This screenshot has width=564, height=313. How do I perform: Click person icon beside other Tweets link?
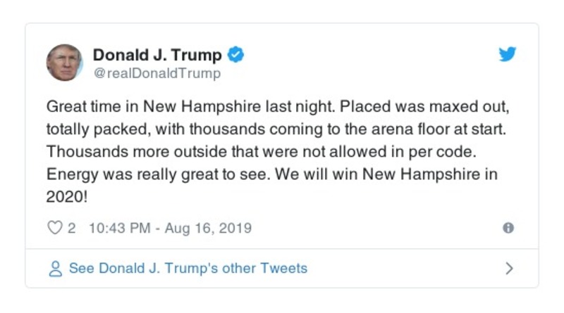coord(55,269)
